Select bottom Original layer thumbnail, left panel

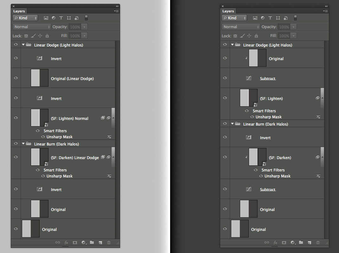click(x=31, y=229)
